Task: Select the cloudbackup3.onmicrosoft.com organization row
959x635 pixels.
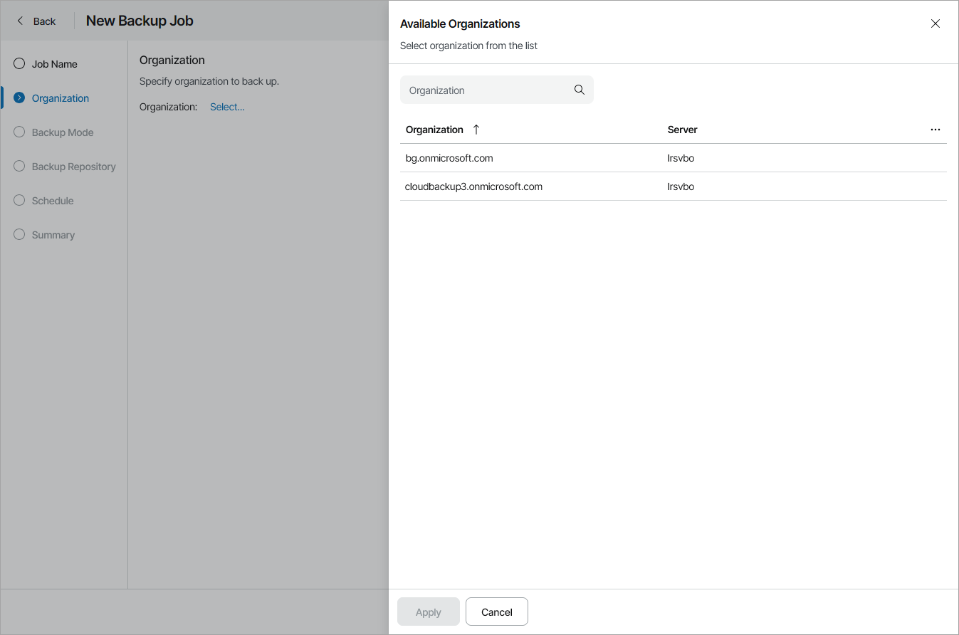Action: point(473,187)
